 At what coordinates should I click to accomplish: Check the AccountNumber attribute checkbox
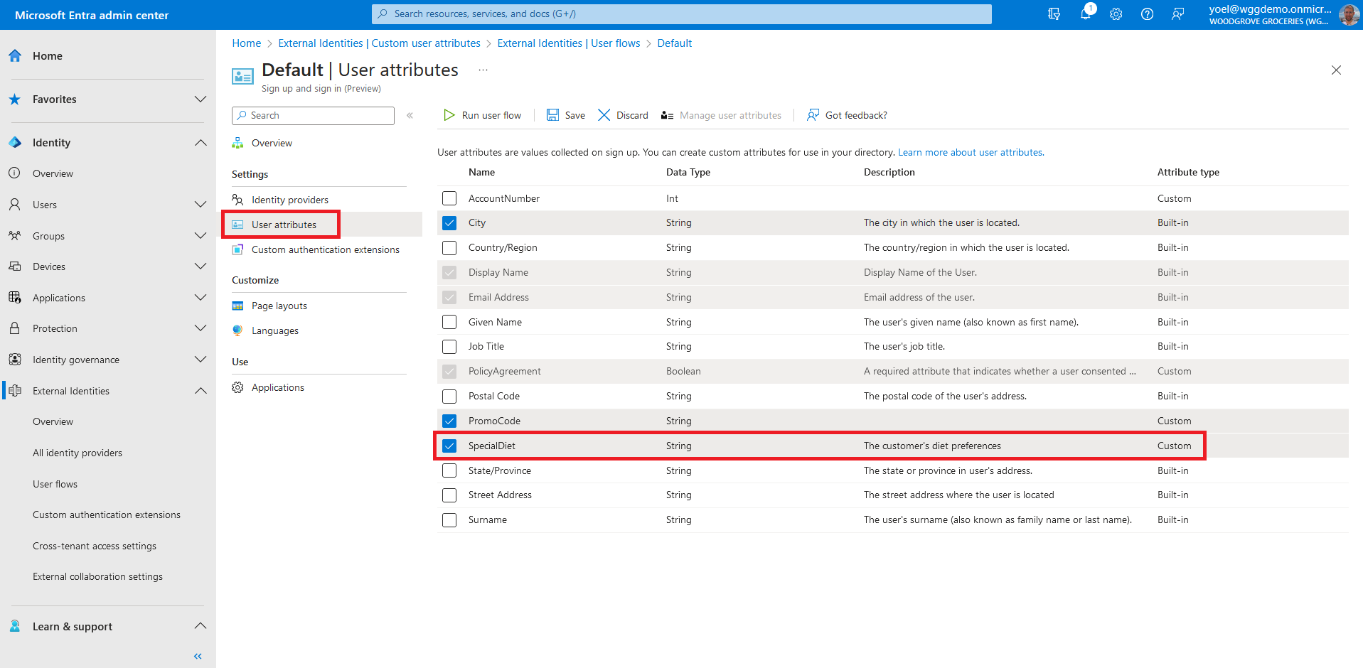point(449,198)
